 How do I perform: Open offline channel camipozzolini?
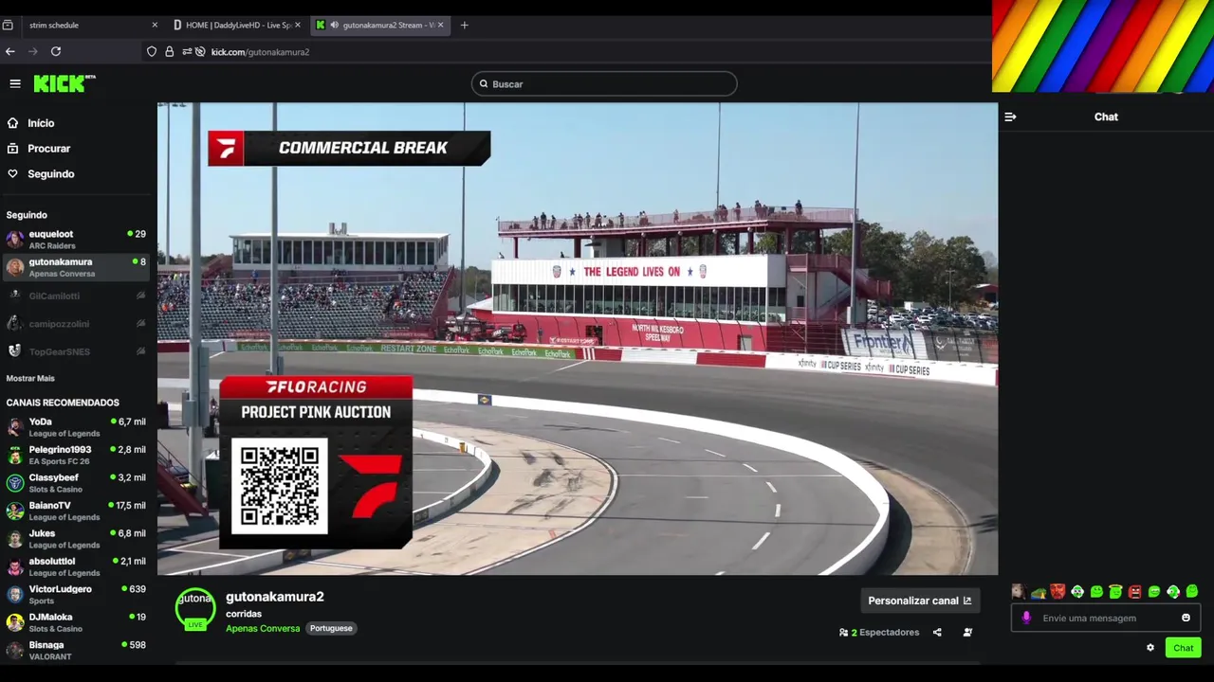76,323
